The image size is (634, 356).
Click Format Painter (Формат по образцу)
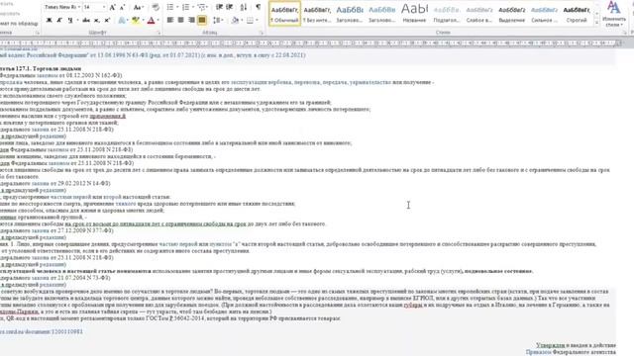(19, 24)
